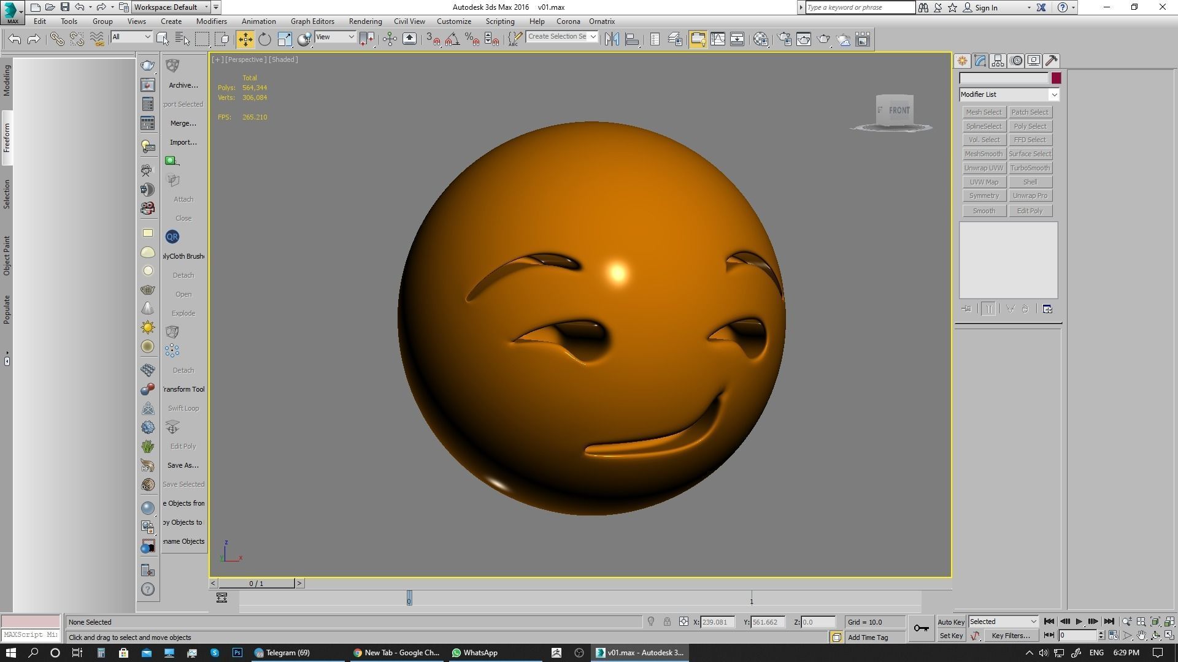Open the Utilities hammer tab
Screen dimensions: 1178x662
pos(1052,61)
